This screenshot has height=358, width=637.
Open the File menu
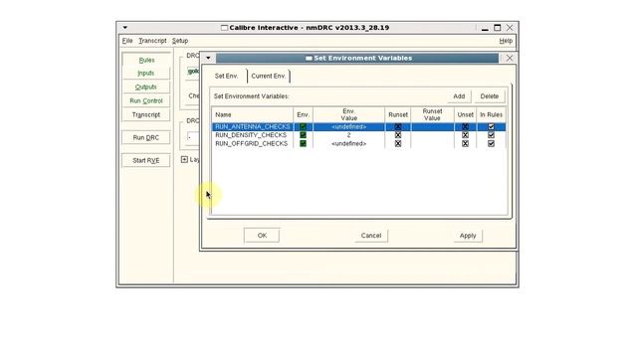[127, 41]
